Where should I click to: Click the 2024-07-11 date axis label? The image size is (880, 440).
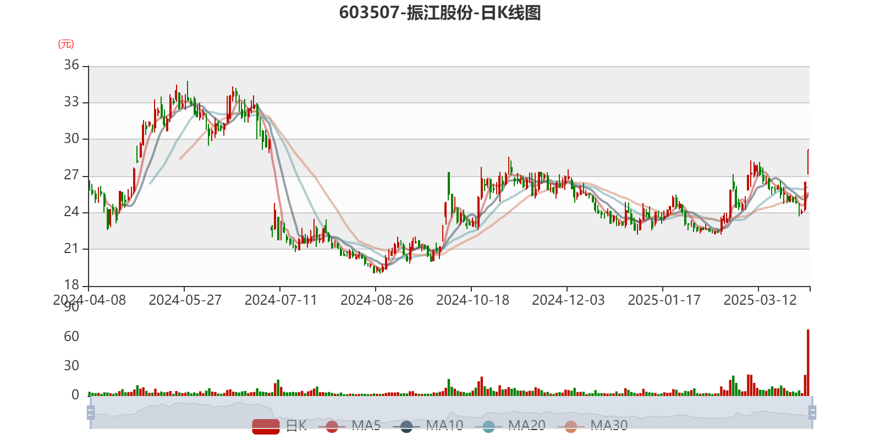280,300
